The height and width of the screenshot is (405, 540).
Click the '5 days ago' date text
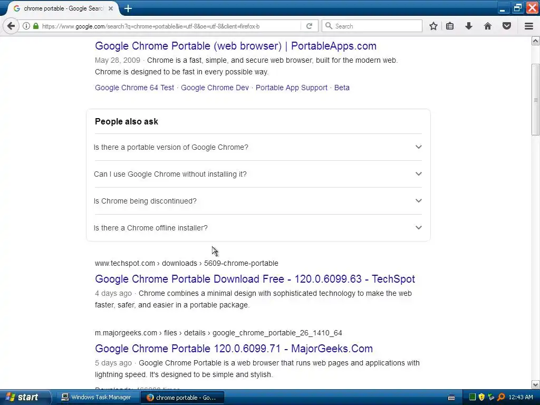[x=113, y=363]
